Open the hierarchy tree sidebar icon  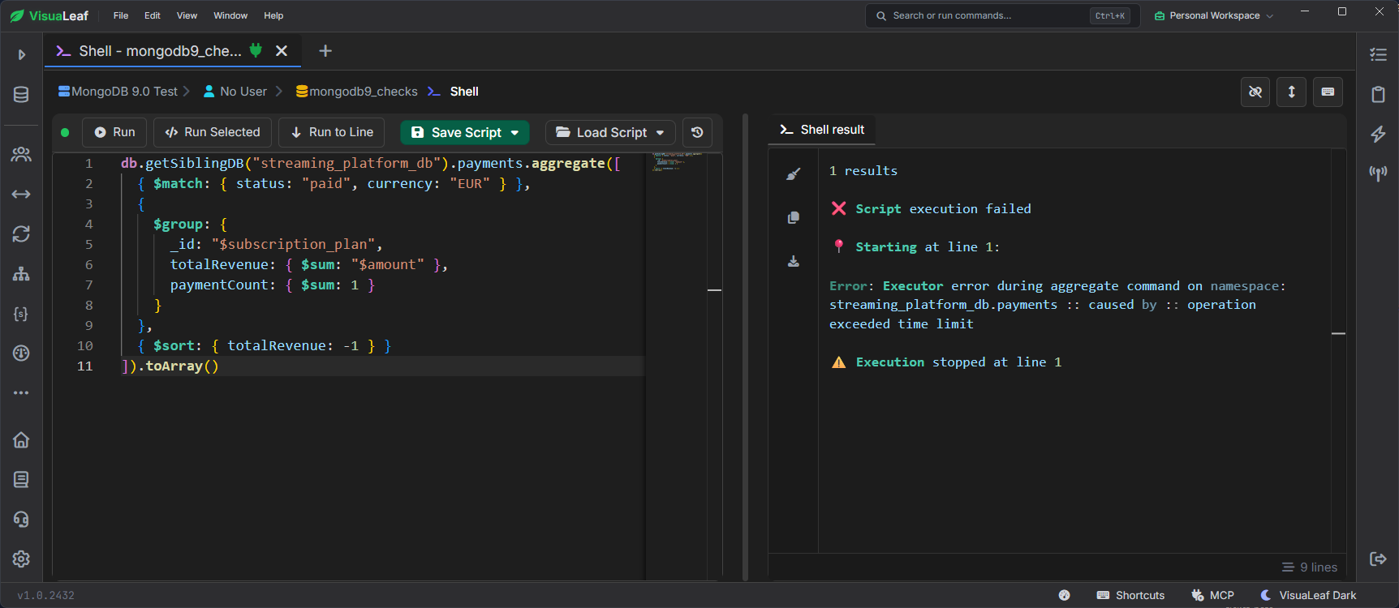coord(21,274)
